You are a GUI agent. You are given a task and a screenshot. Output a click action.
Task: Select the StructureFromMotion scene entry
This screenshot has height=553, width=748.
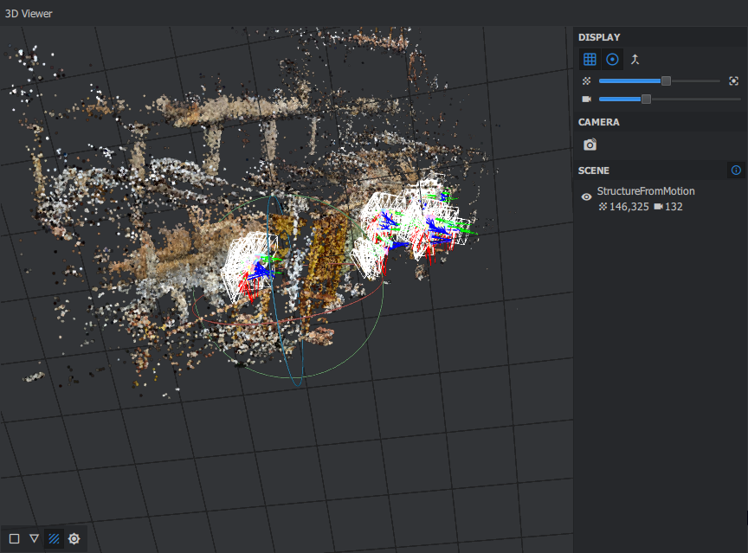[646, 191]
